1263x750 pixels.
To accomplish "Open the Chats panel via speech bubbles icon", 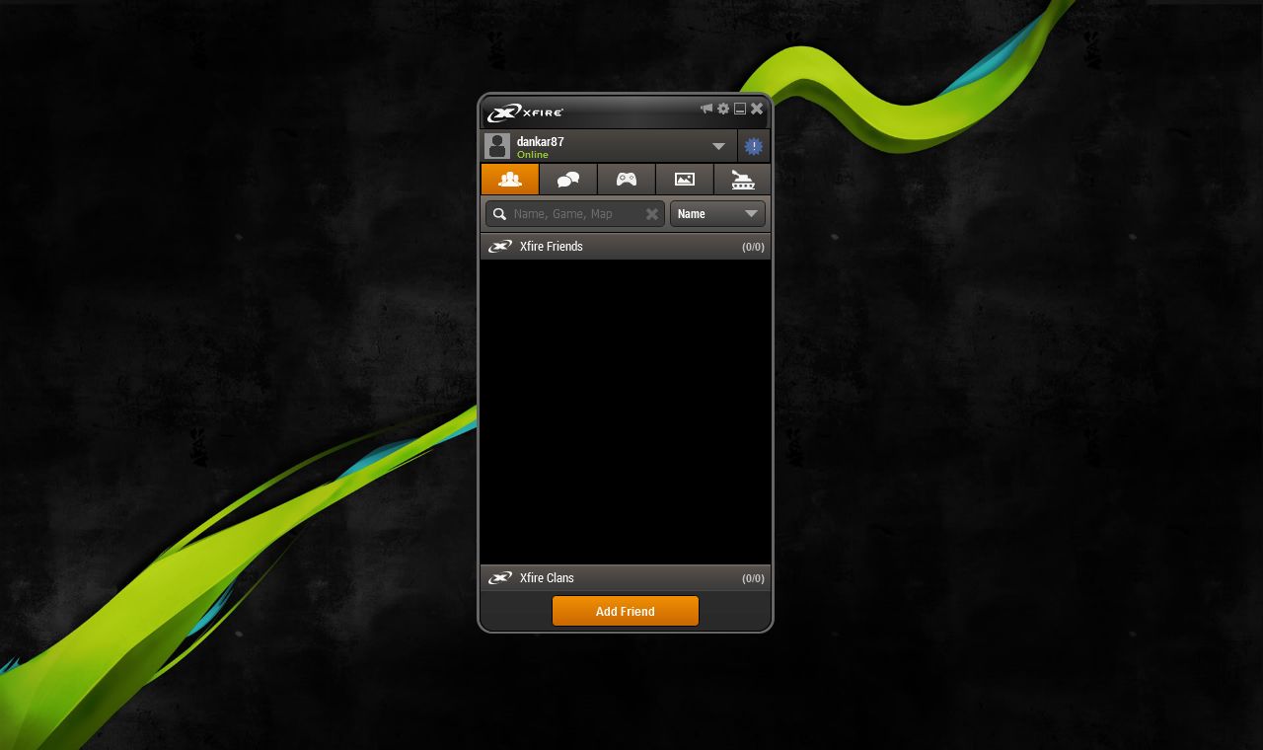I will click(567, 179).
